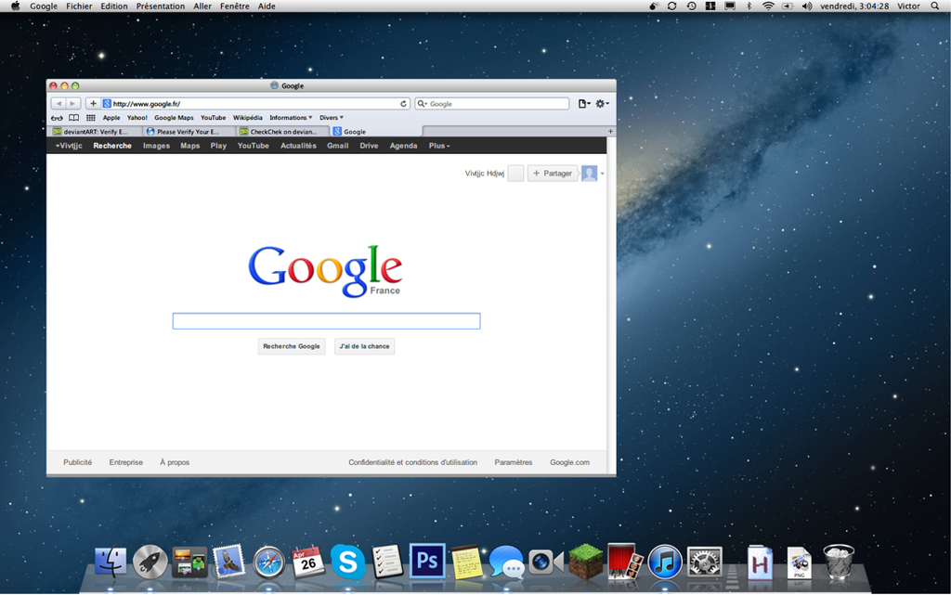
Task: Open Spotlight search in the menu bar
Action: [934, 6]
